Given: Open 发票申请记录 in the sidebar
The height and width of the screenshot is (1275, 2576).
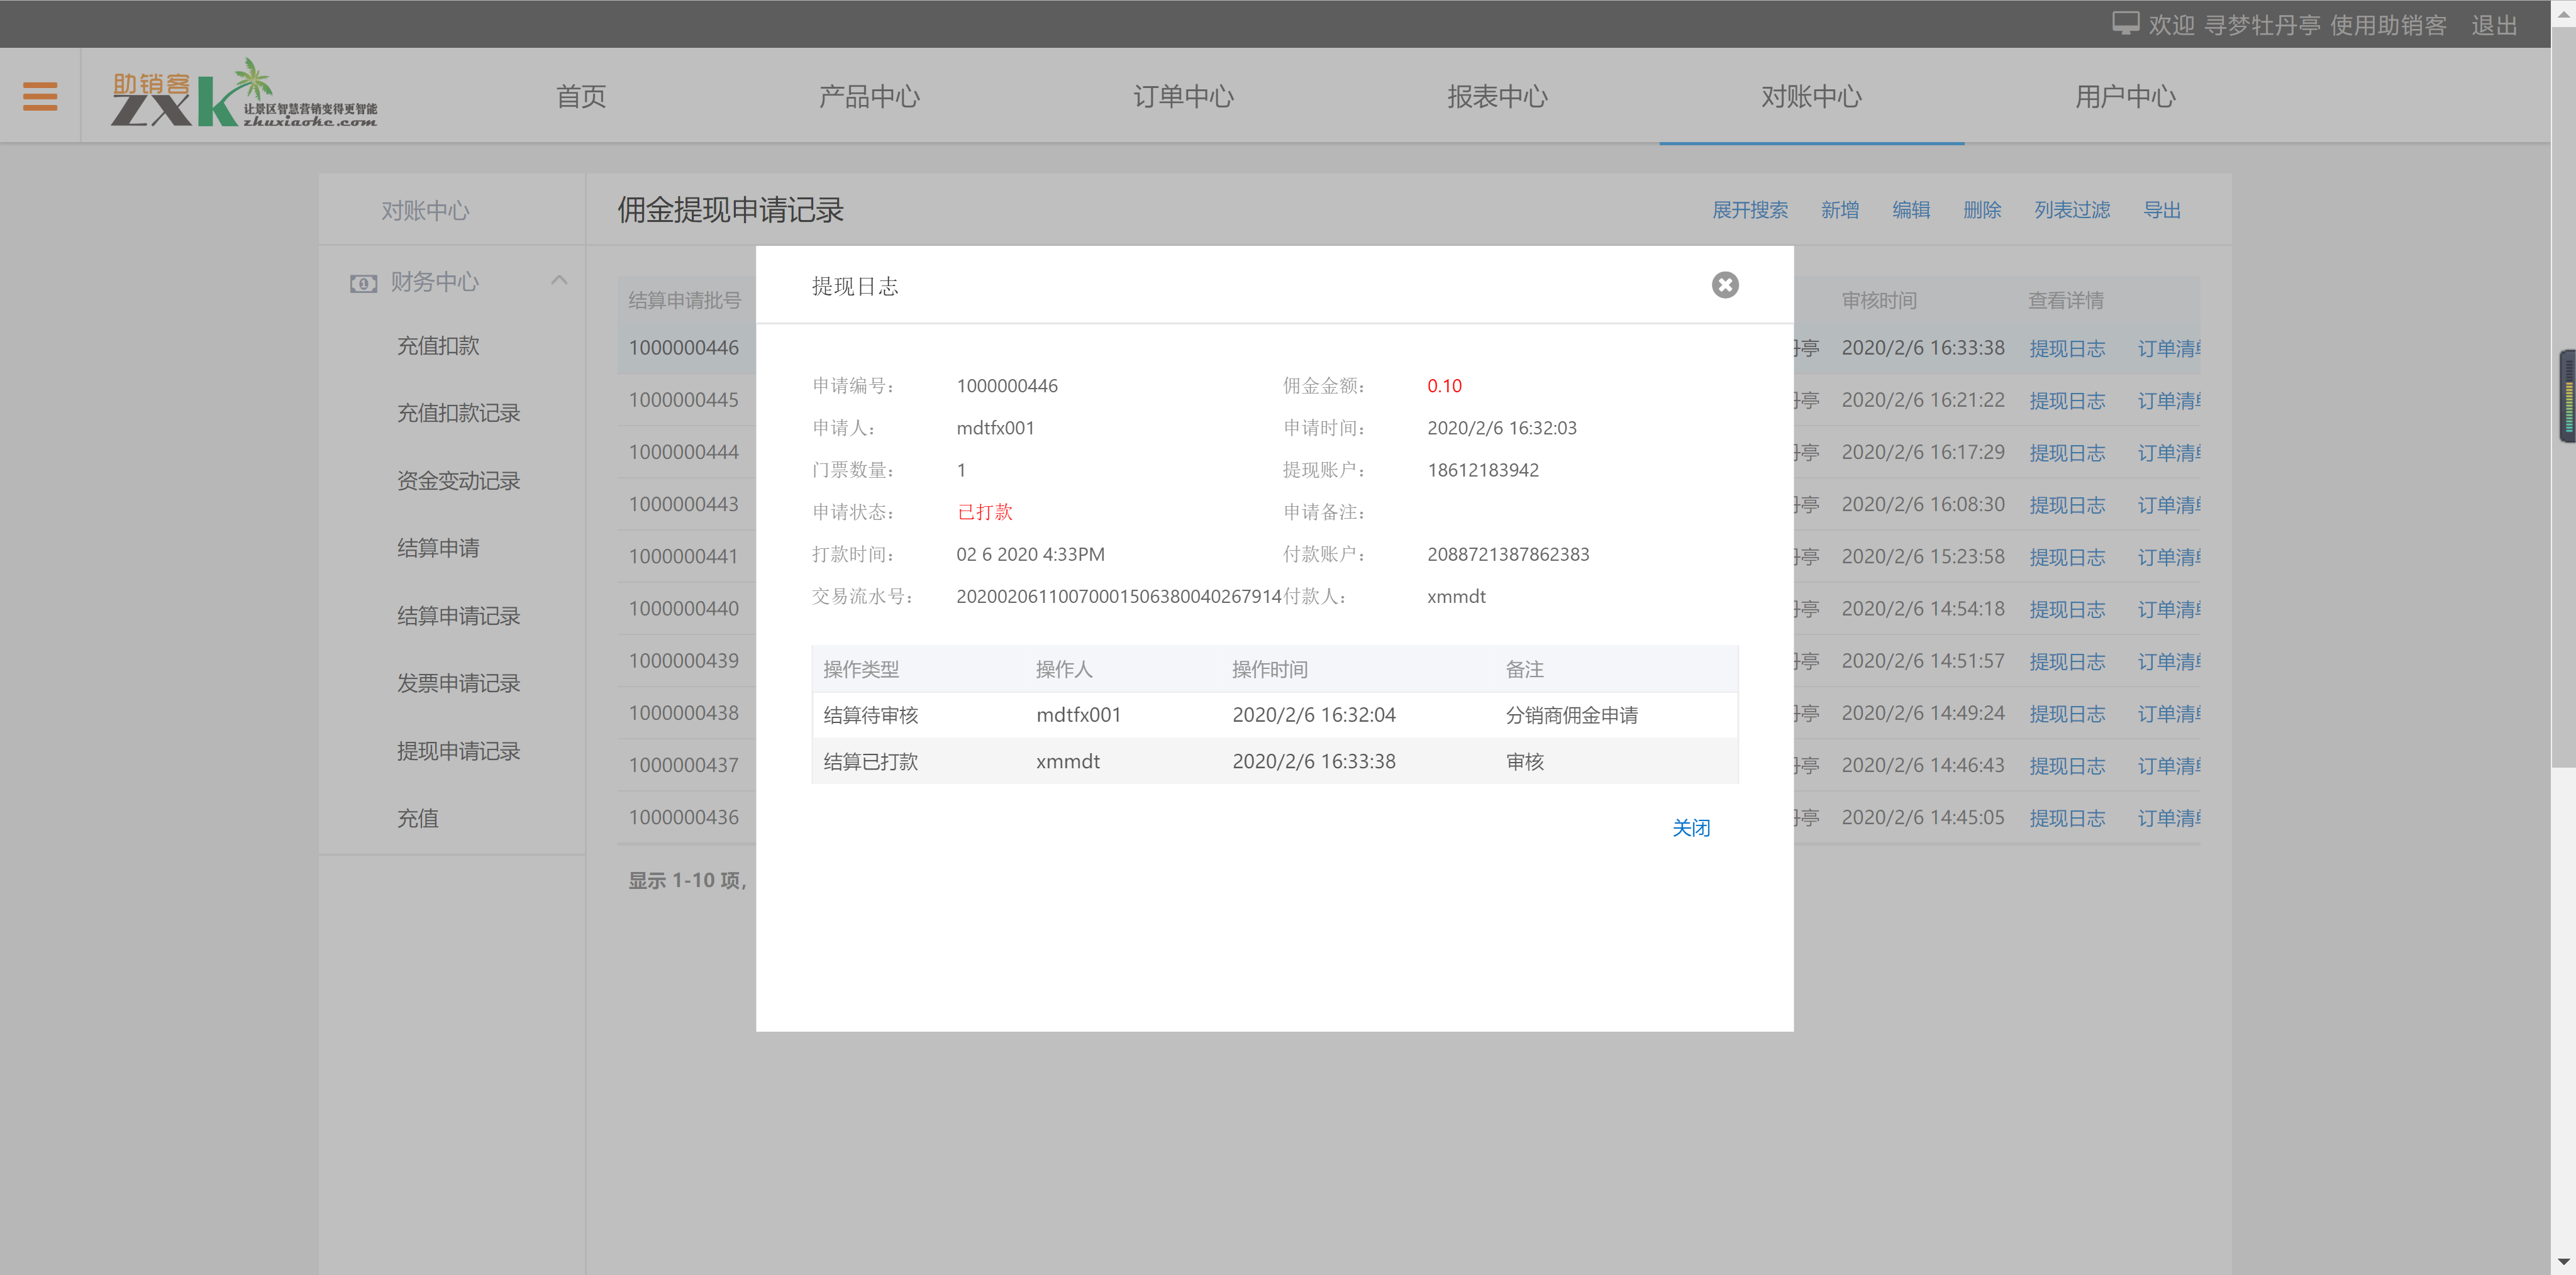Looking at the screenshot, I should [458, 683].
